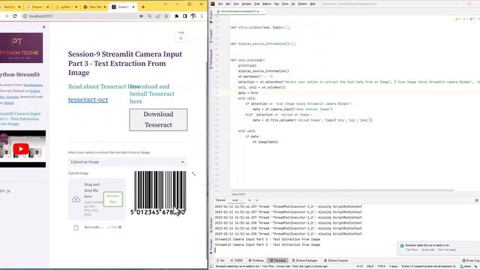Open the File menu in PyCharm
The image size is (480, 270).
[x=220, y=4]
